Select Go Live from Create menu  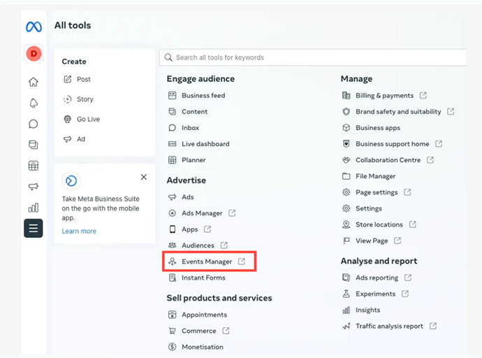pos(87,120)
